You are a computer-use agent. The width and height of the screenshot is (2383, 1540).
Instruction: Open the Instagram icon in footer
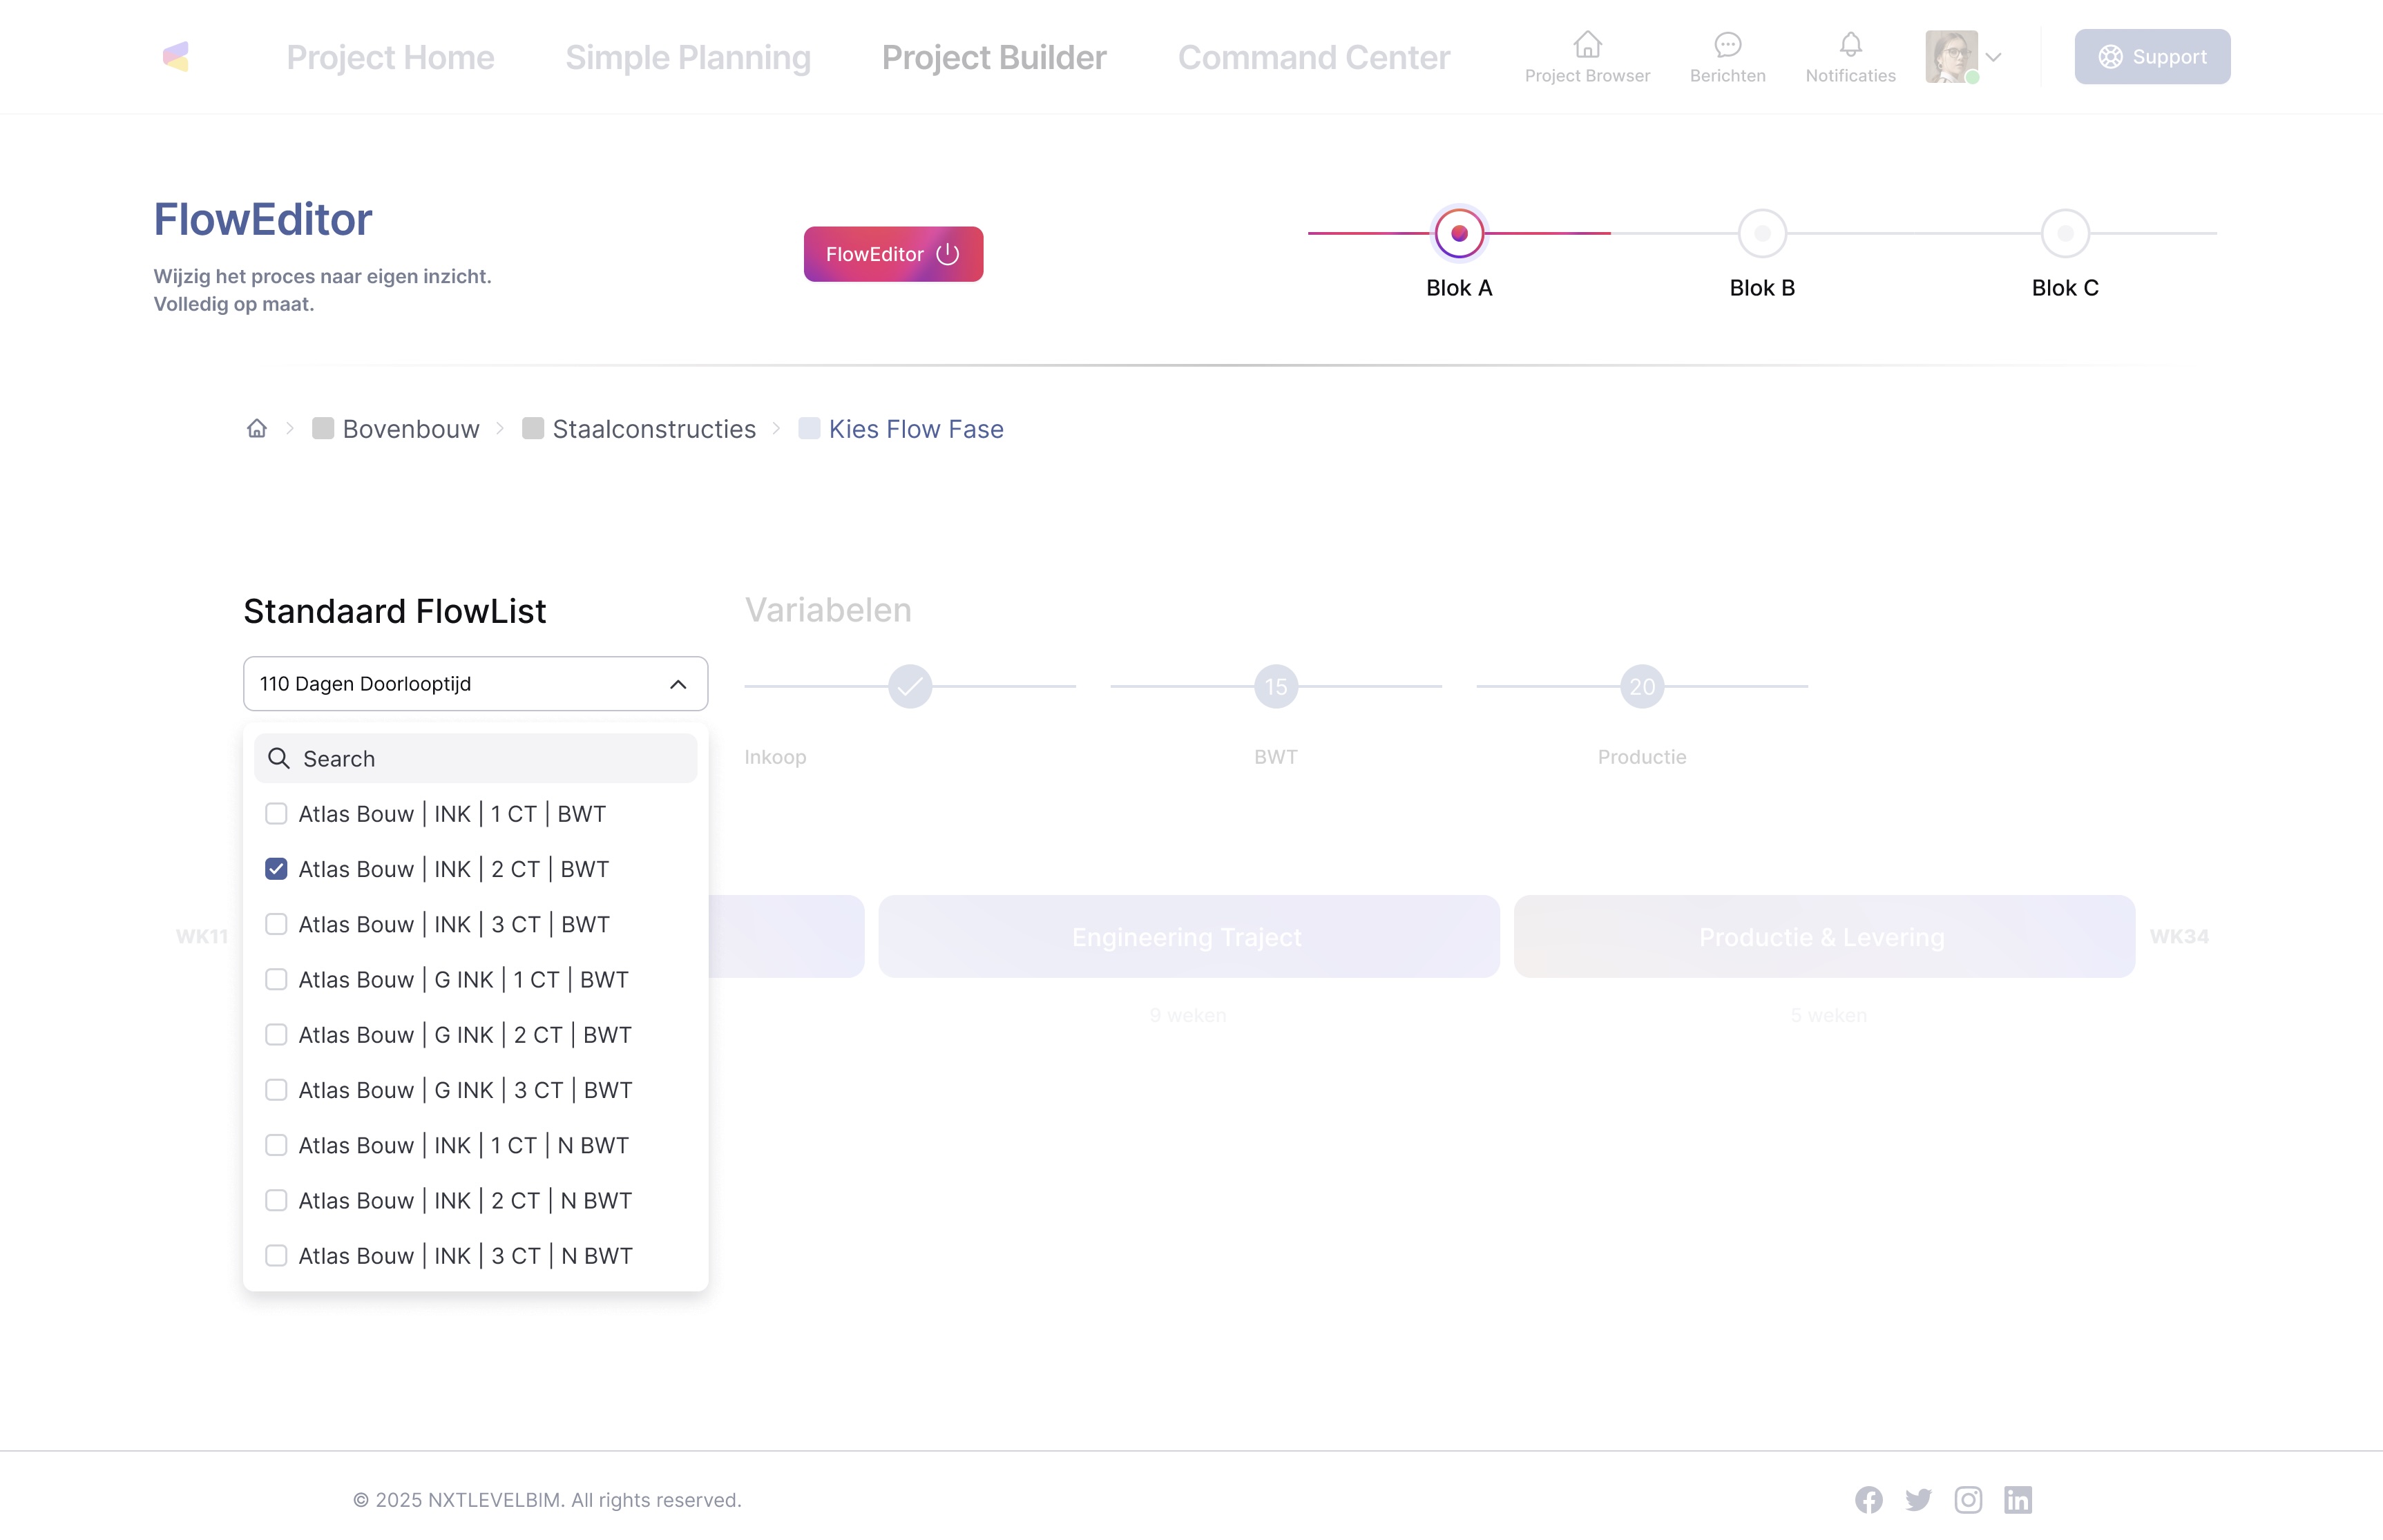coord(1968,1499)
